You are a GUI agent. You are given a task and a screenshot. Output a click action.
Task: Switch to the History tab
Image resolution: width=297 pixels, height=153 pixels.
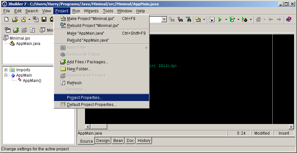point(144,141)
